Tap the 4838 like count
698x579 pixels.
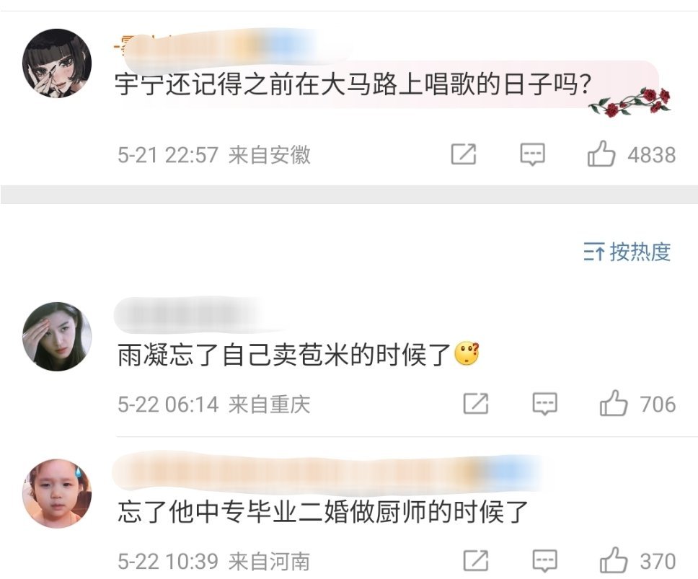click(x=652, y=155)
